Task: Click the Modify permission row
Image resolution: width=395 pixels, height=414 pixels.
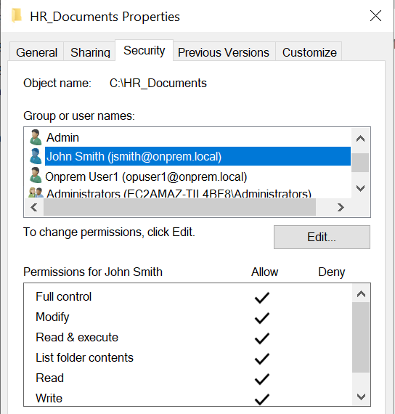Action: [x=188, y=317]
